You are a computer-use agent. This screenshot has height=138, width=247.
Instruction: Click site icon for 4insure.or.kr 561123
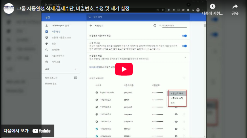(97, 129)
